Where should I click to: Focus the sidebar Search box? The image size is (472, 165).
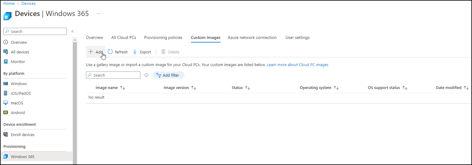35,31
